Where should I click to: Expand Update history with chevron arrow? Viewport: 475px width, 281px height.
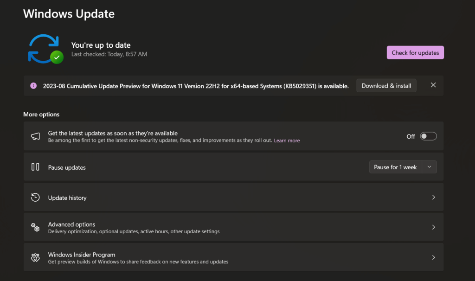tap(433, 197)
